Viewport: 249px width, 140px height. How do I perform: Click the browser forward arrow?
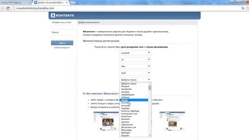pyautogui.click(x=2, y=8)
